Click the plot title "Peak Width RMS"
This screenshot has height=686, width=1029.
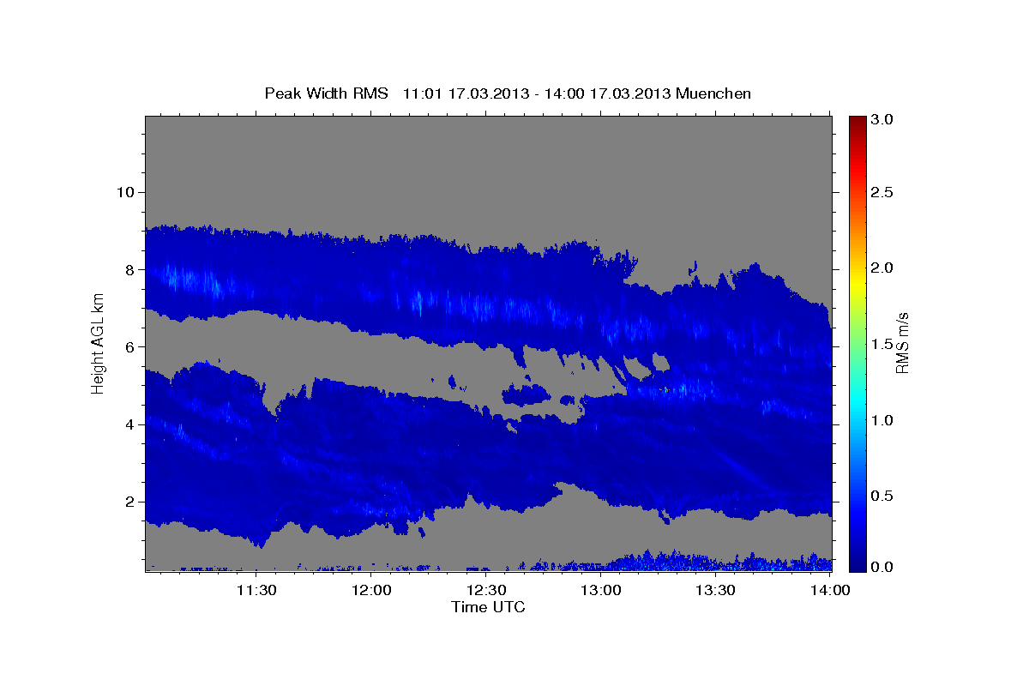pos(326,93)
